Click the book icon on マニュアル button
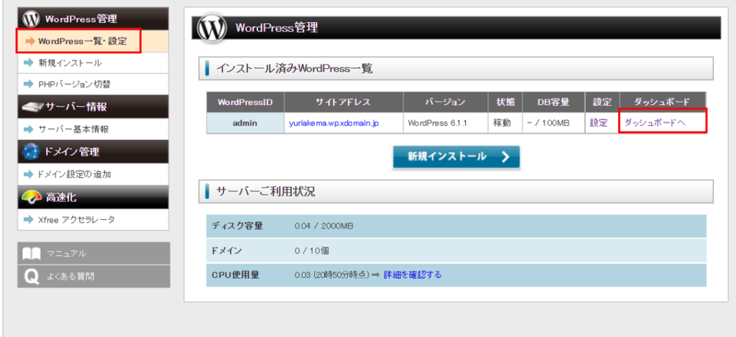736x337 pixels. click(32, 254)
